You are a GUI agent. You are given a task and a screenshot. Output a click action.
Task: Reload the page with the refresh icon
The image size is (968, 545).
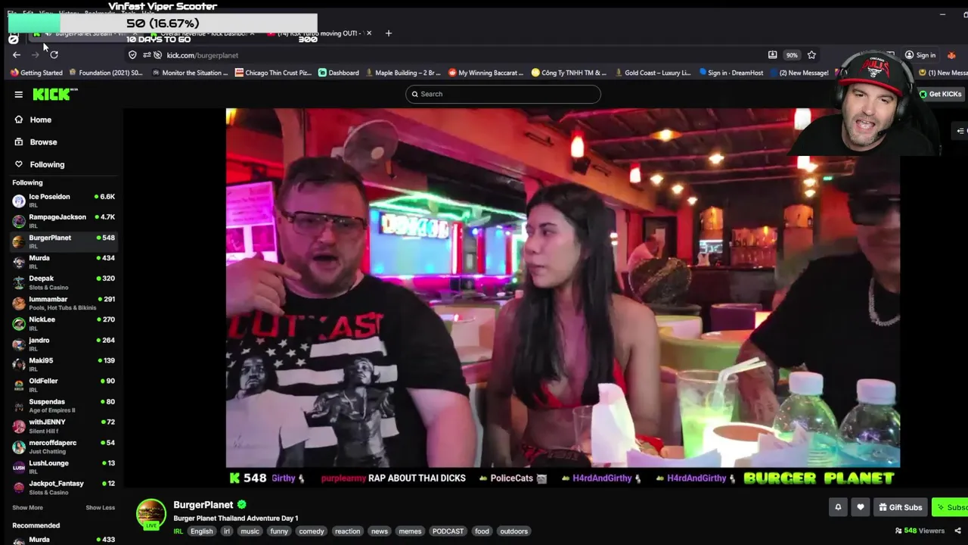[54, 54]
